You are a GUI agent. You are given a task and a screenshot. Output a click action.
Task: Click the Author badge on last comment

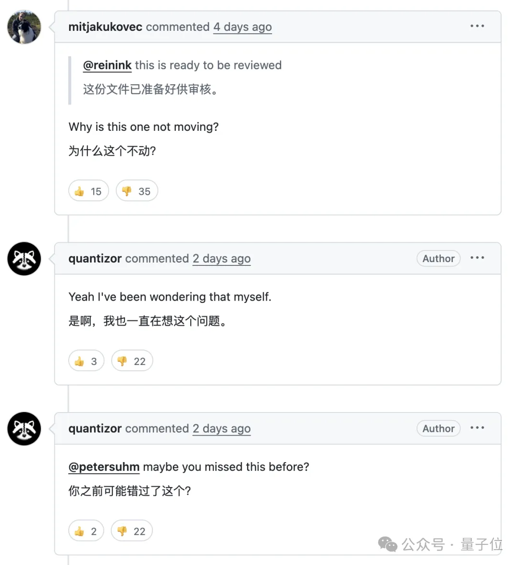[438, 428]
